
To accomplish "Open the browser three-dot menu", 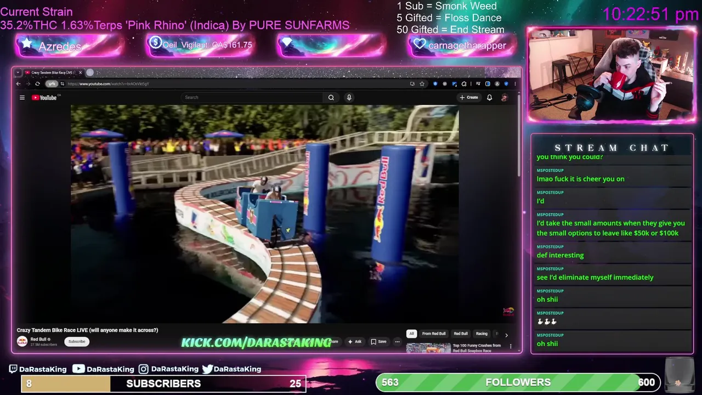I will (x=515, y=84).
